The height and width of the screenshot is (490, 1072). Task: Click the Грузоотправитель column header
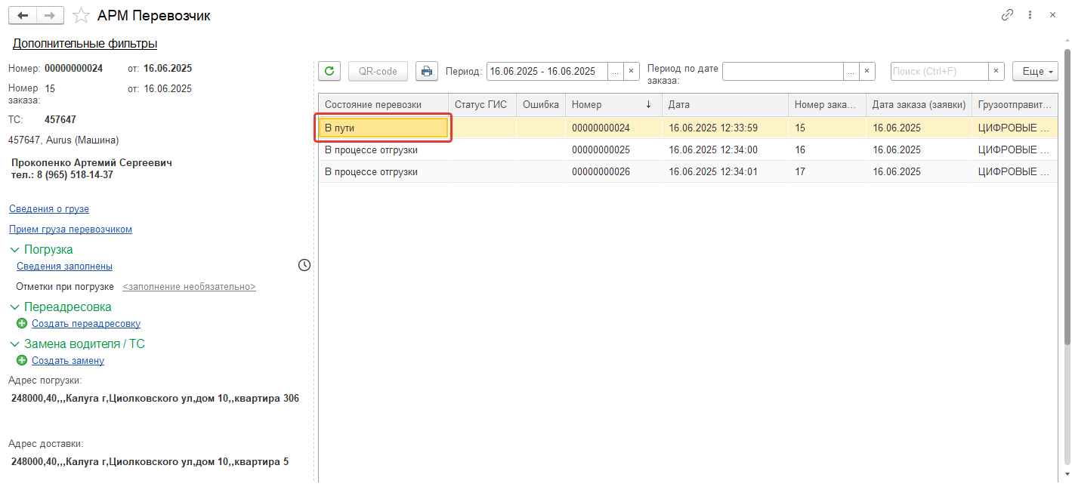pyautogui.click(x=1015, y=104)
